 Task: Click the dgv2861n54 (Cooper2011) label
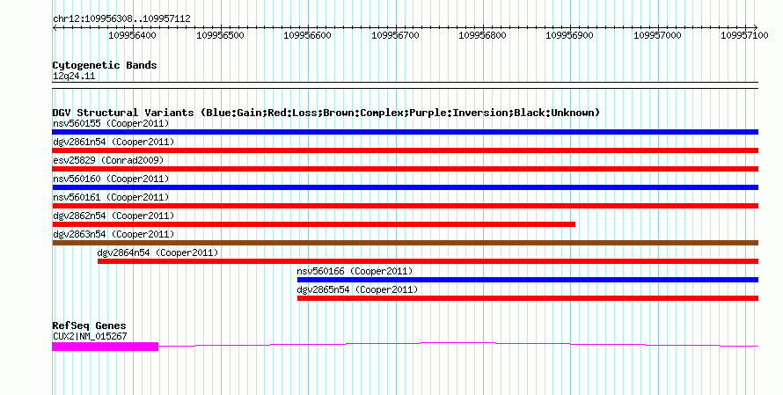(113, 142)
